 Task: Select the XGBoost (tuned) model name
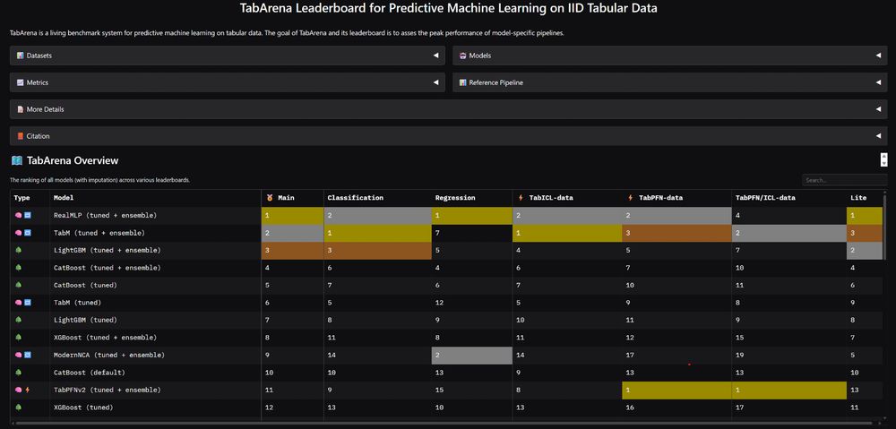83,408
